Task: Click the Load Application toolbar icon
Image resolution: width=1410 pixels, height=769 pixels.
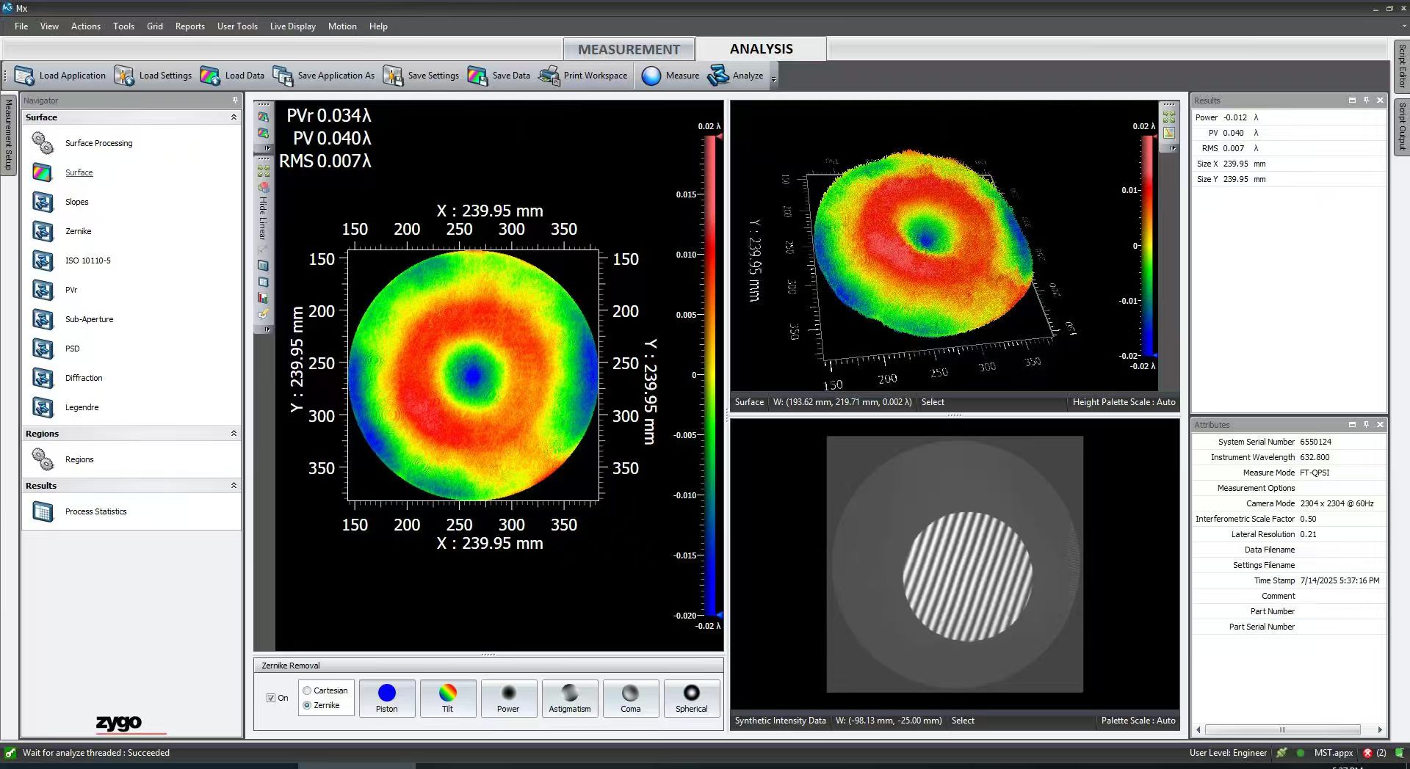Action: (24, 76)
